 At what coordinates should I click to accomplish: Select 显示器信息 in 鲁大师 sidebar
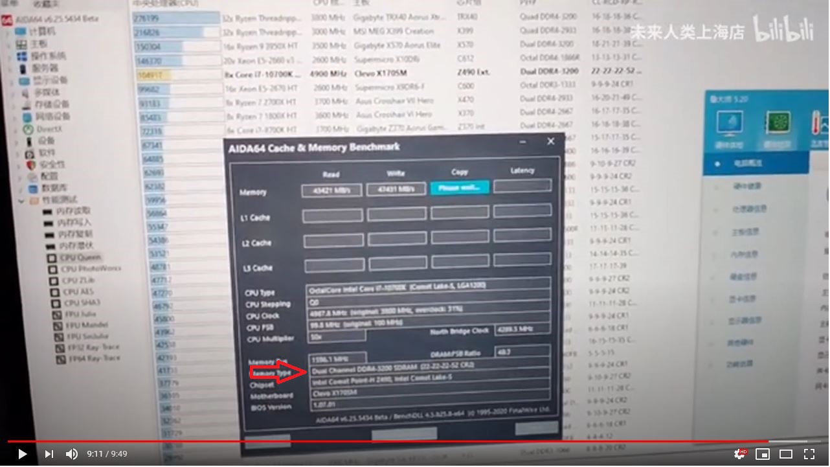745,320
